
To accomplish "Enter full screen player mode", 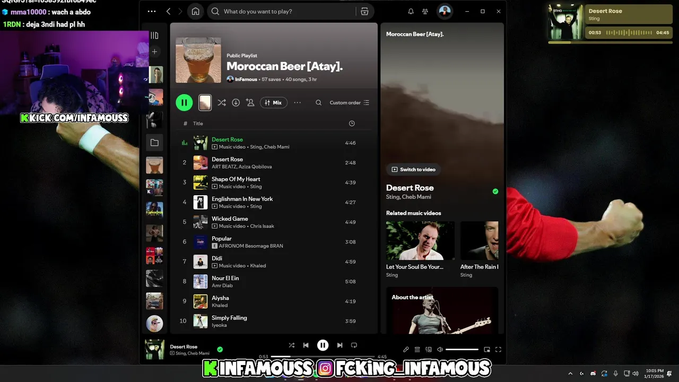I will click(x=498, y=350).
